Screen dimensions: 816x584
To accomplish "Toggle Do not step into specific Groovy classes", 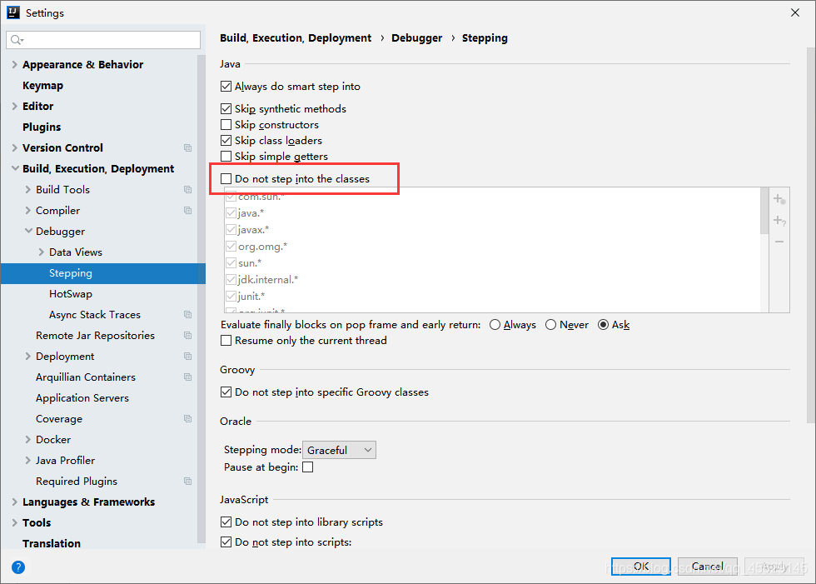I will coord(226,392).
